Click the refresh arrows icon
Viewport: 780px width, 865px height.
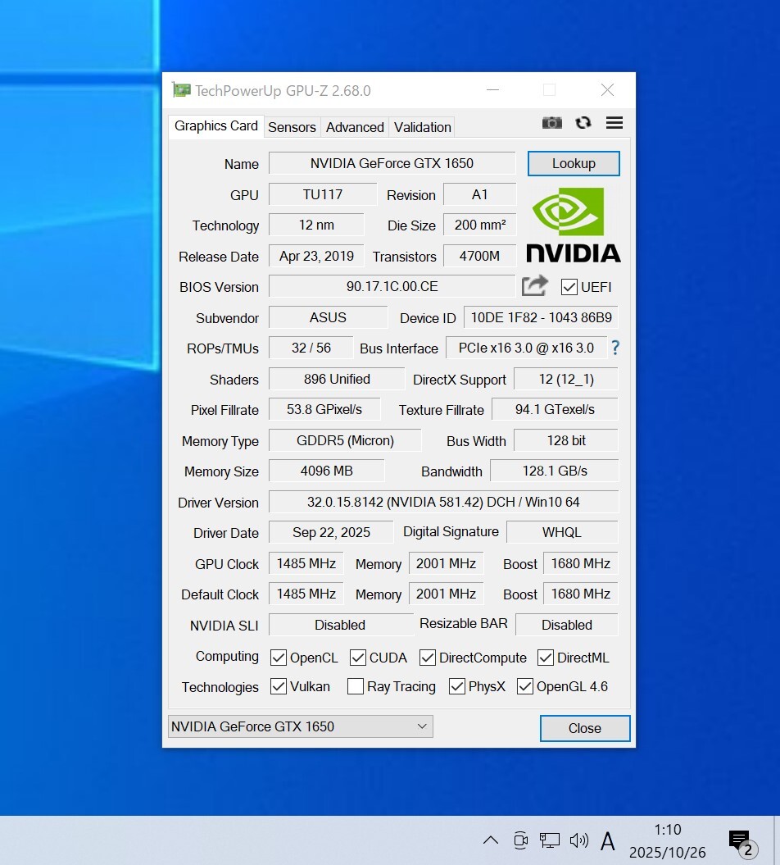[583, 123]
